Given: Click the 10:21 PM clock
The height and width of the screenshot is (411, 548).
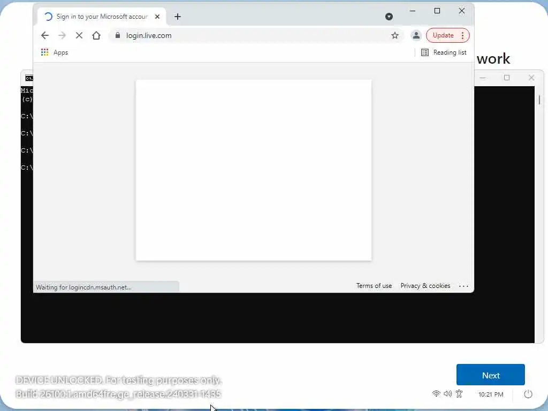Looking at the screenshot, I should click(491, 394).
